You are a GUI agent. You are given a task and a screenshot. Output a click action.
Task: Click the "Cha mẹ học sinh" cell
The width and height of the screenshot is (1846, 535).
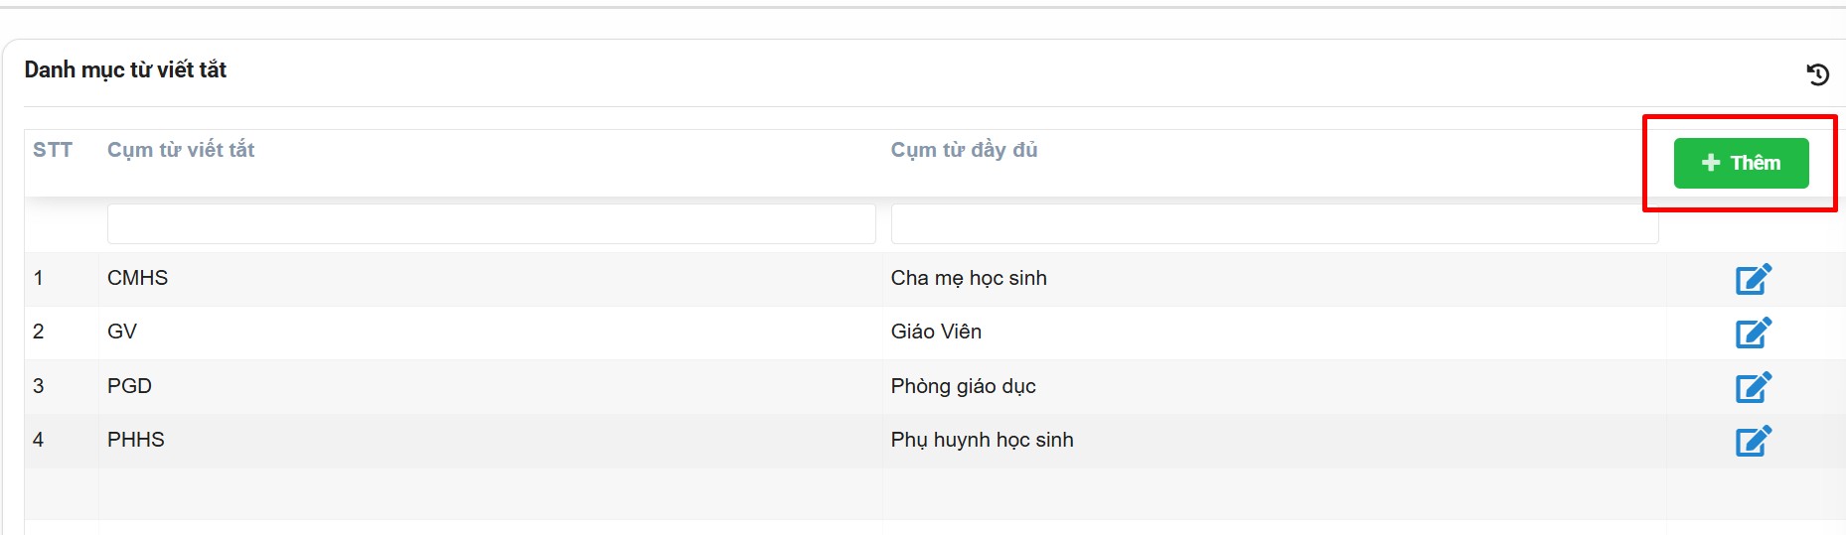[969, 278]
